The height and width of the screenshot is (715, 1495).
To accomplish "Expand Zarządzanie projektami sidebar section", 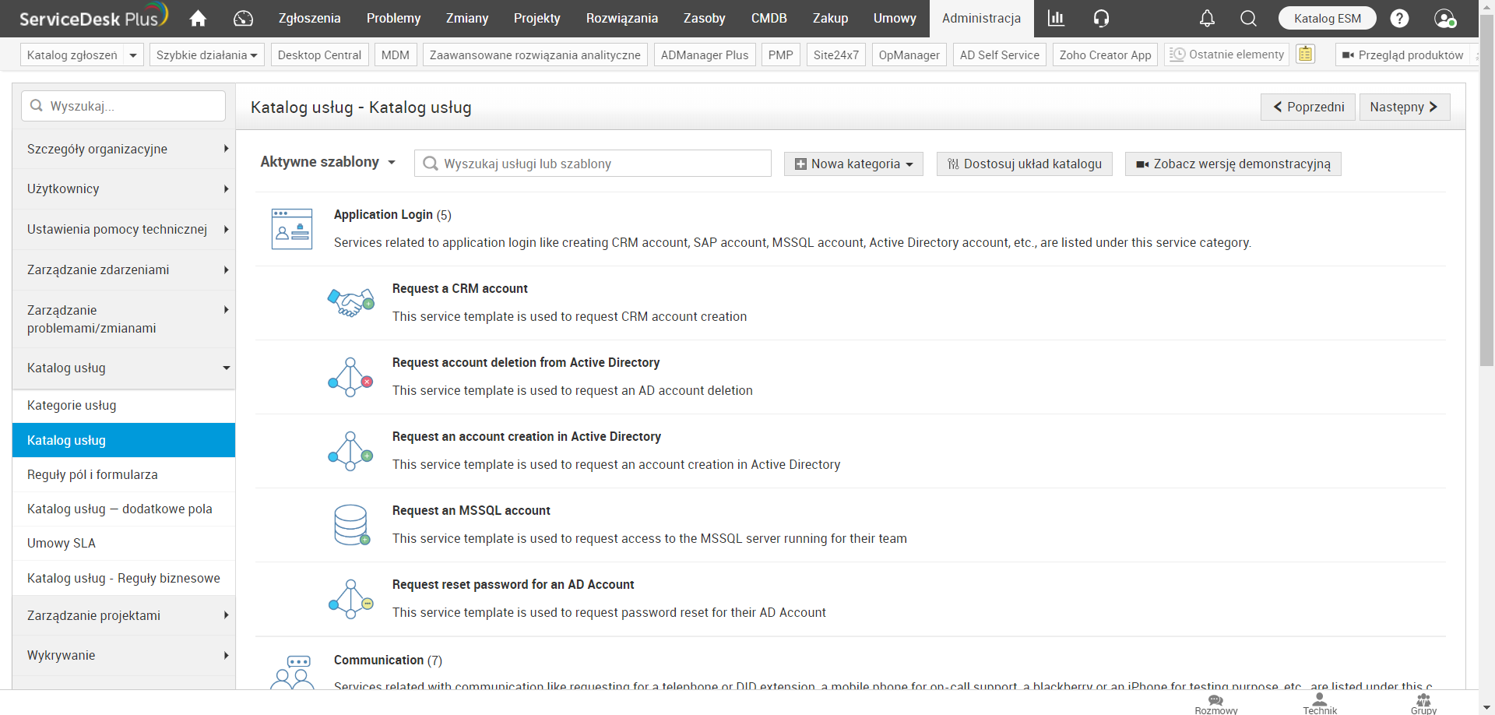I will coord(124,615).
